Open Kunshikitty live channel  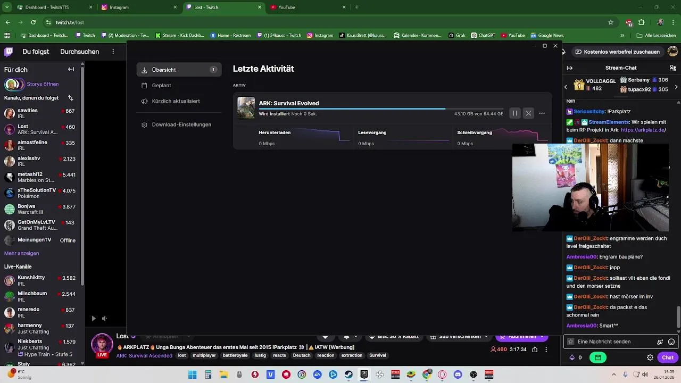[x=40, y=280]
